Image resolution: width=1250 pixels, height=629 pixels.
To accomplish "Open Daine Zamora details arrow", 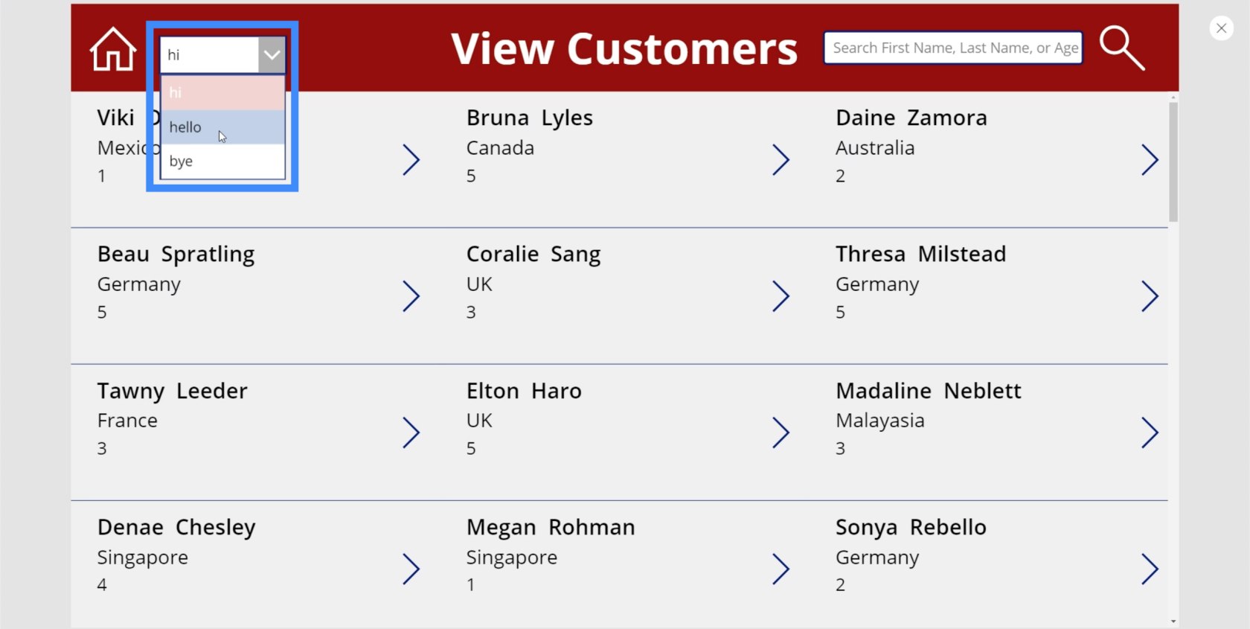I will pyautogui.click(x=1150, y=160).
